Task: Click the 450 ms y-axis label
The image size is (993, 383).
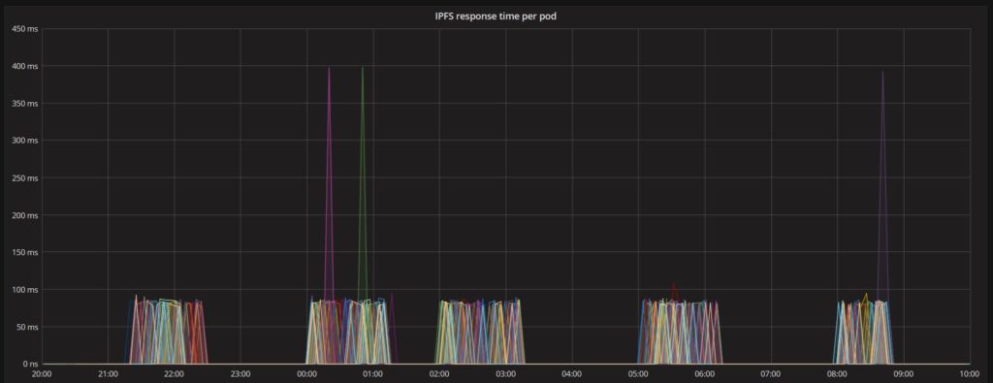Action: (25, 29)
